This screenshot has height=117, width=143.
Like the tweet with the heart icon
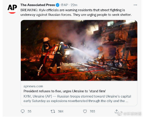coord(85,111)
